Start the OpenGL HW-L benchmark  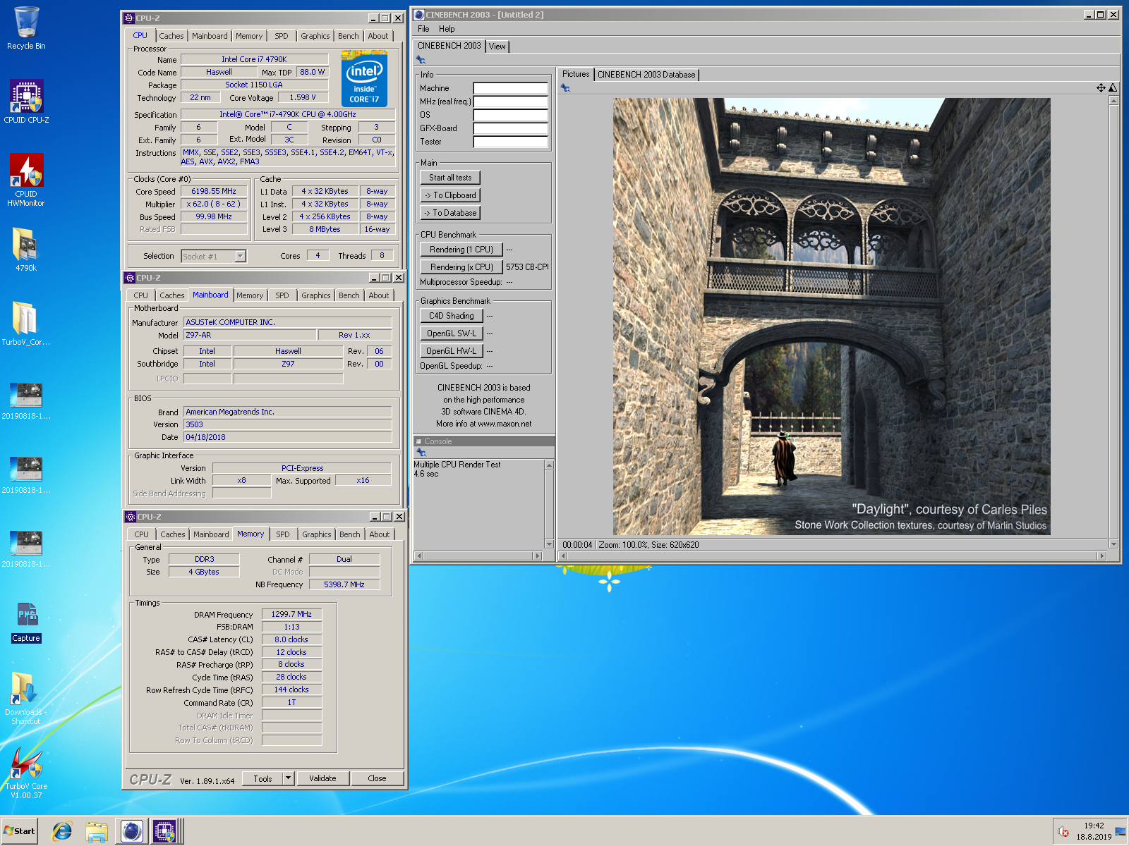pyautogui.click(x=452, y=351)
